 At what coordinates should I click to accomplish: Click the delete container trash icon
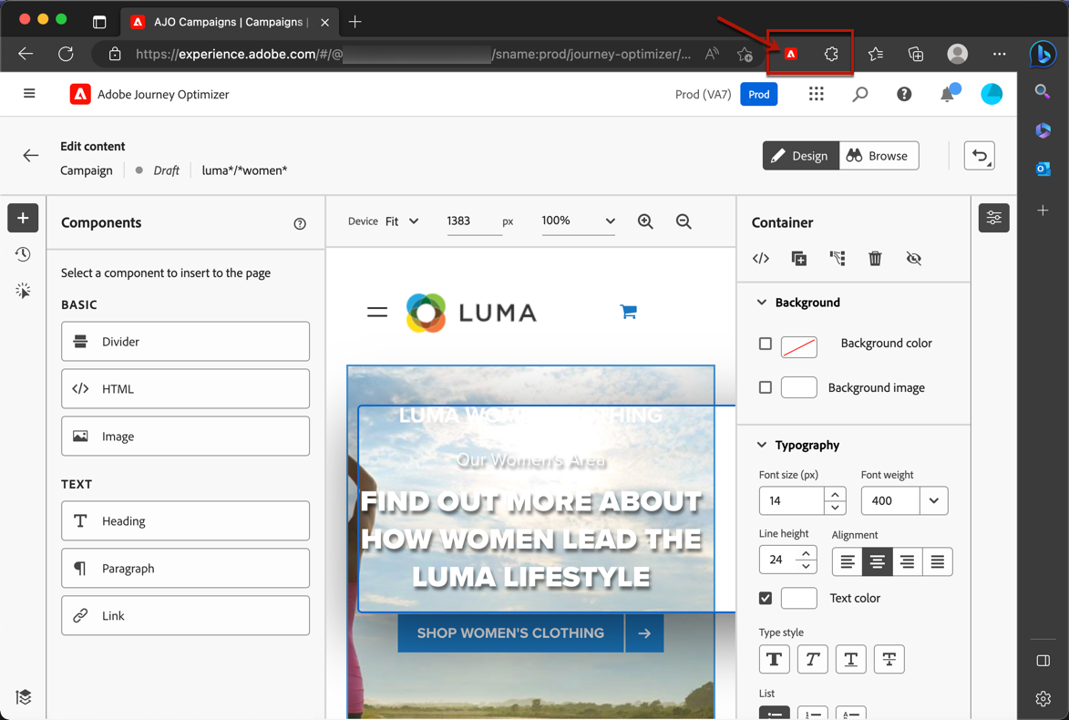tap(875, 259)
